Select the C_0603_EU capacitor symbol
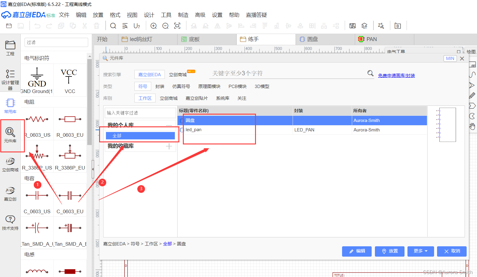This screenshot has height=277, width=477. click(70, 201)
